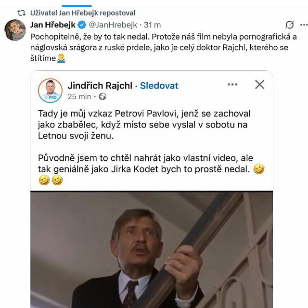The width and height of the screenshot is (308, 308).
Task: Close the embedded Jindřich Rajchl post
Action: click(259, 85)
